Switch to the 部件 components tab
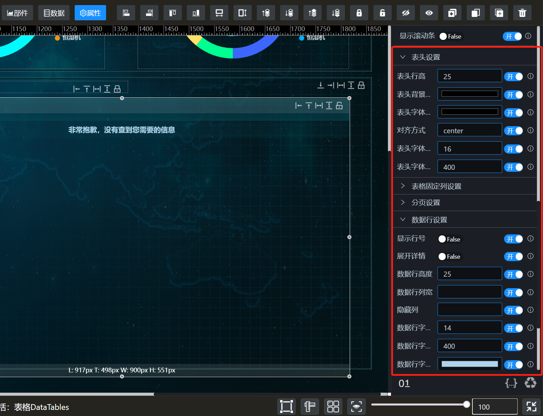 [x=17, y=13]
